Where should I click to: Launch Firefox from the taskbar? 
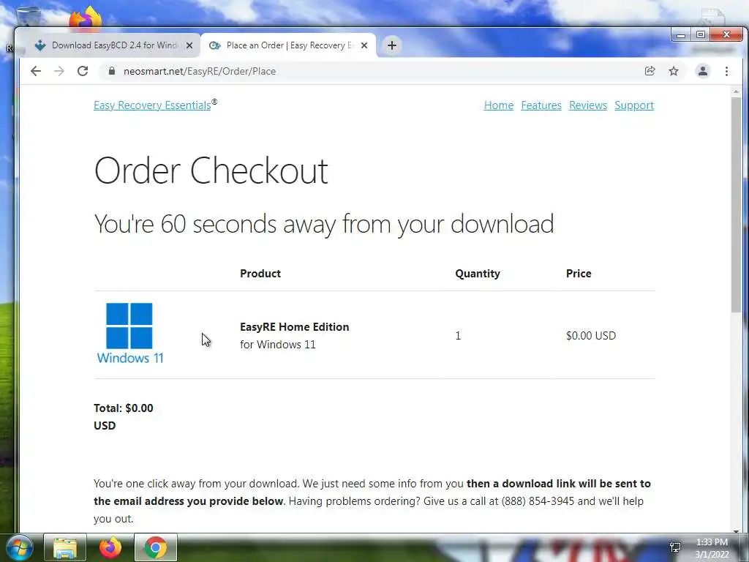(110, 547)
